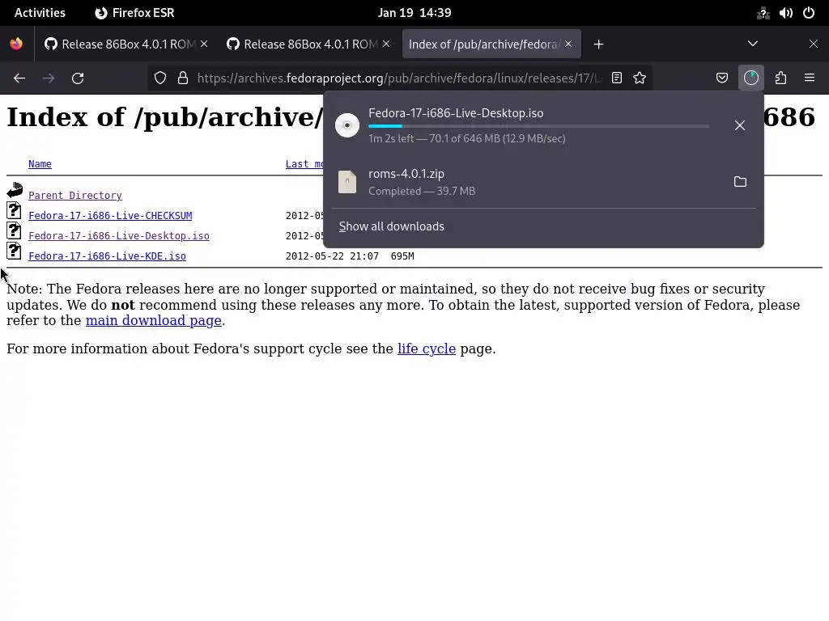Open a new tab with plus button

(598, 44)
